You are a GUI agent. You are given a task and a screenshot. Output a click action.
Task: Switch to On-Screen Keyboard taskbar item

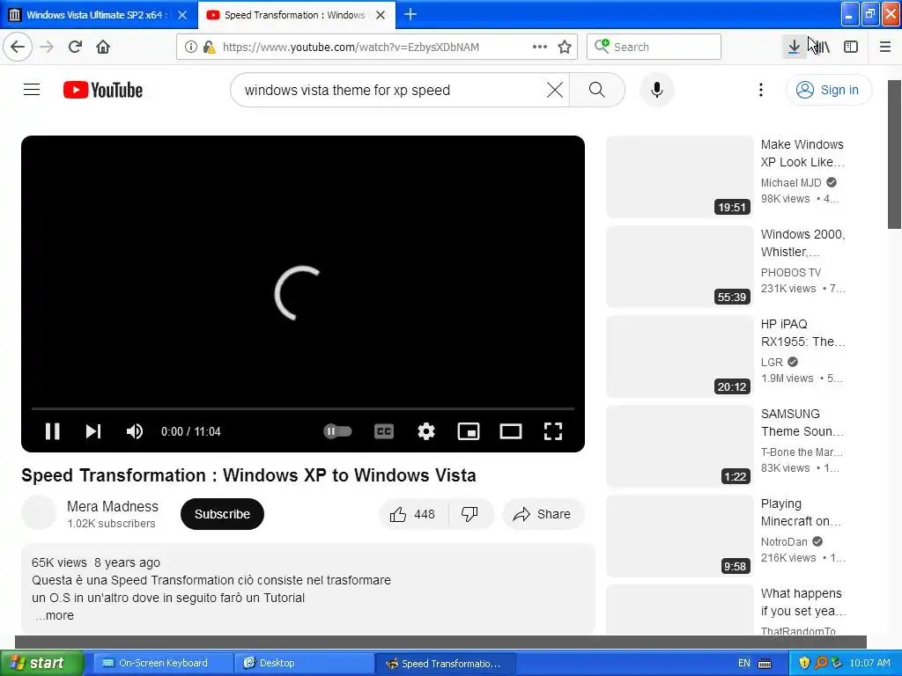tap(162, 663)
